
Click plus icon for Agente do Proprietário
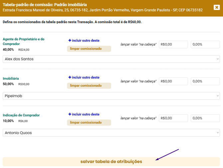(x=70, y=41)
